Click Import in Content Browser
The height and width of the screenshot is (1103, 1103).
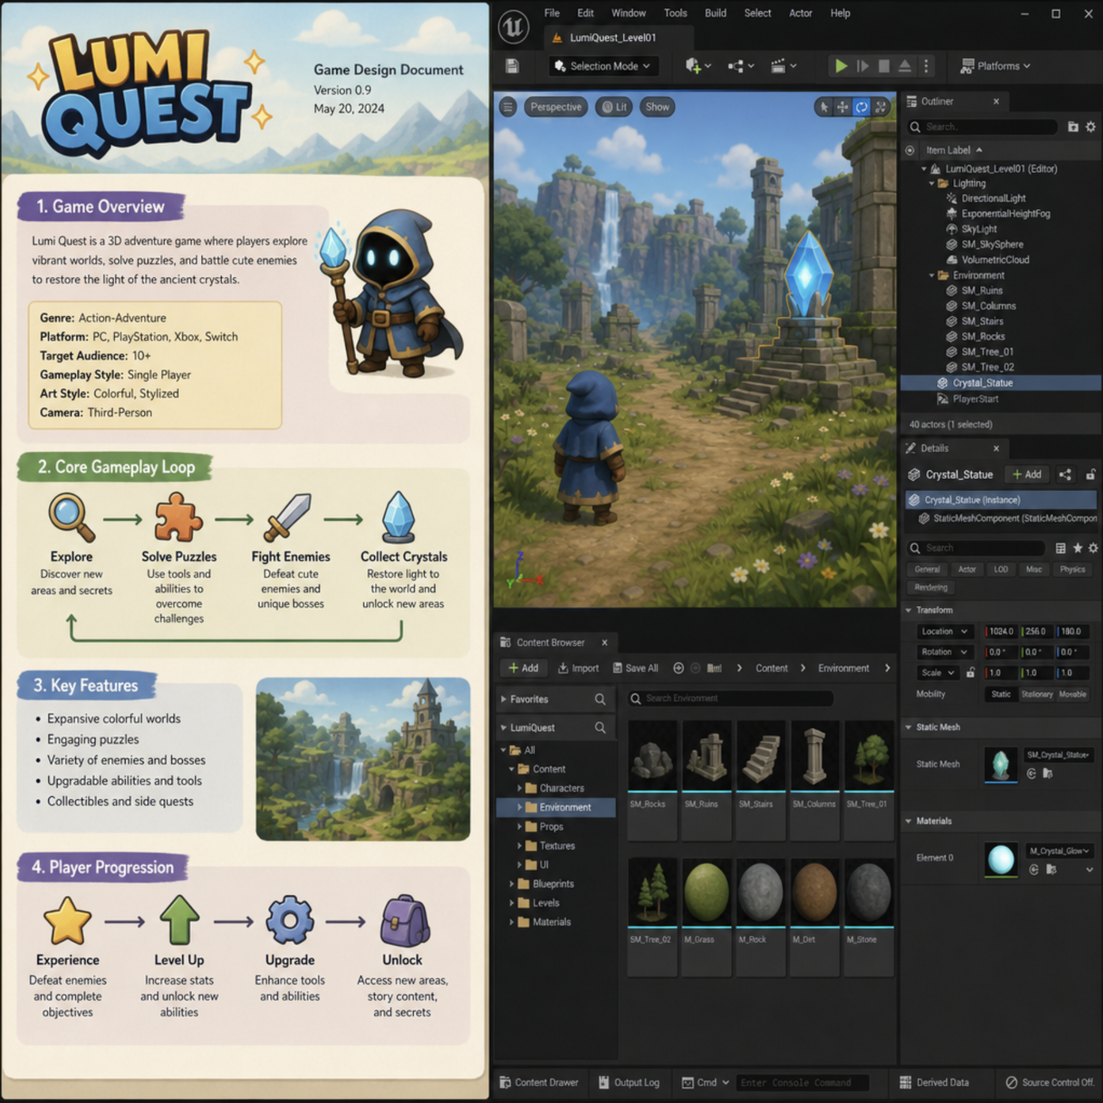pos(578,668)
